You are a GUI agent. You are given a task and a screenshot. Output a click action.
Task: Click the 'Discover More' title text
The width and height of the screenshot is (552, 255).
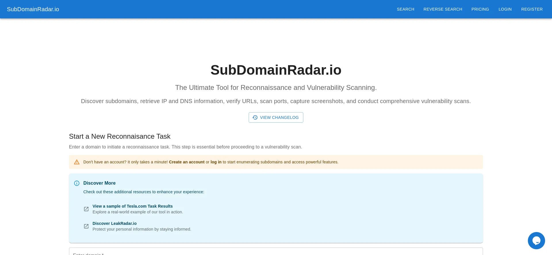point(99,183)
